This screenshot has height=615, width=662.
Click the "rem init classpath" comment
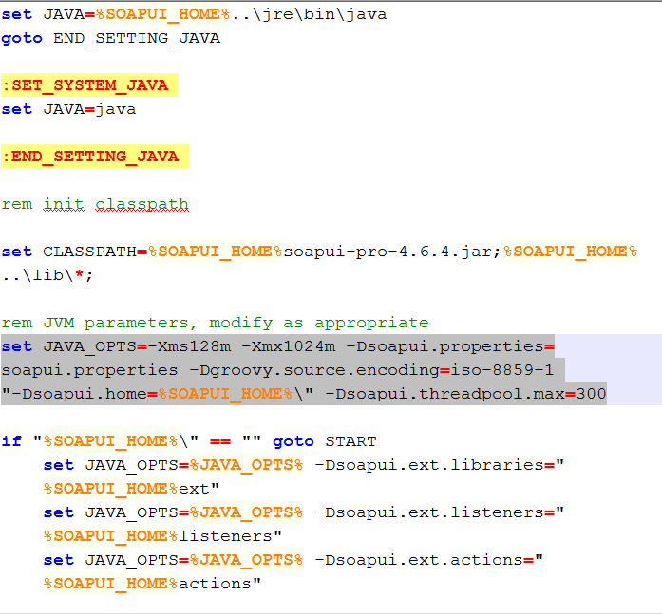[x=95, y=204]
